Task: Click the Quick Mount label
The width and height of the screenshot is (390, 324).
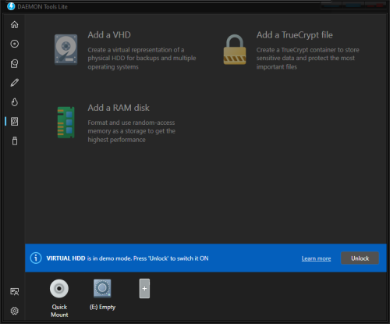Action: (59, 311)
